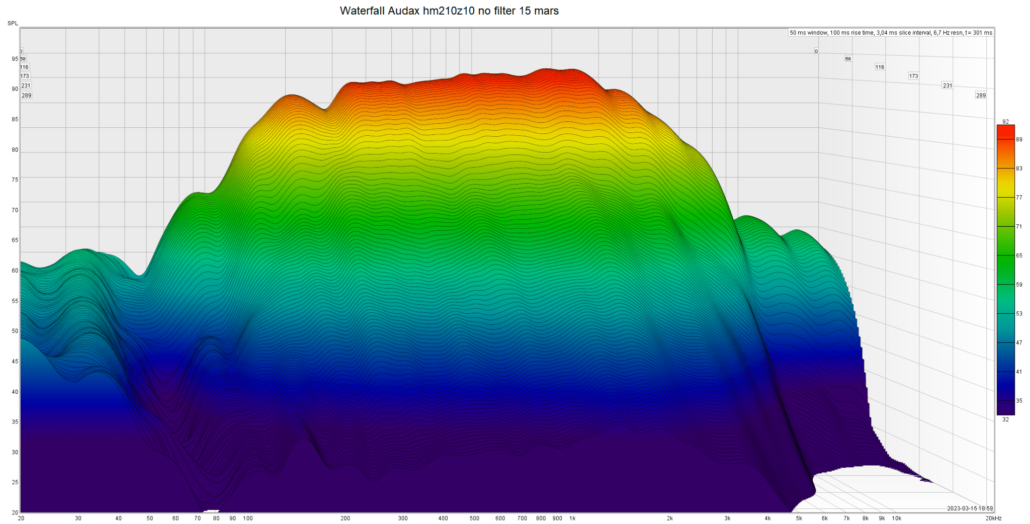Click the graph title 'Waterfall Audax hm210z10 no filter 15 mars'
This screenshot has width=1030, height=524.
(x=449, y=11)
